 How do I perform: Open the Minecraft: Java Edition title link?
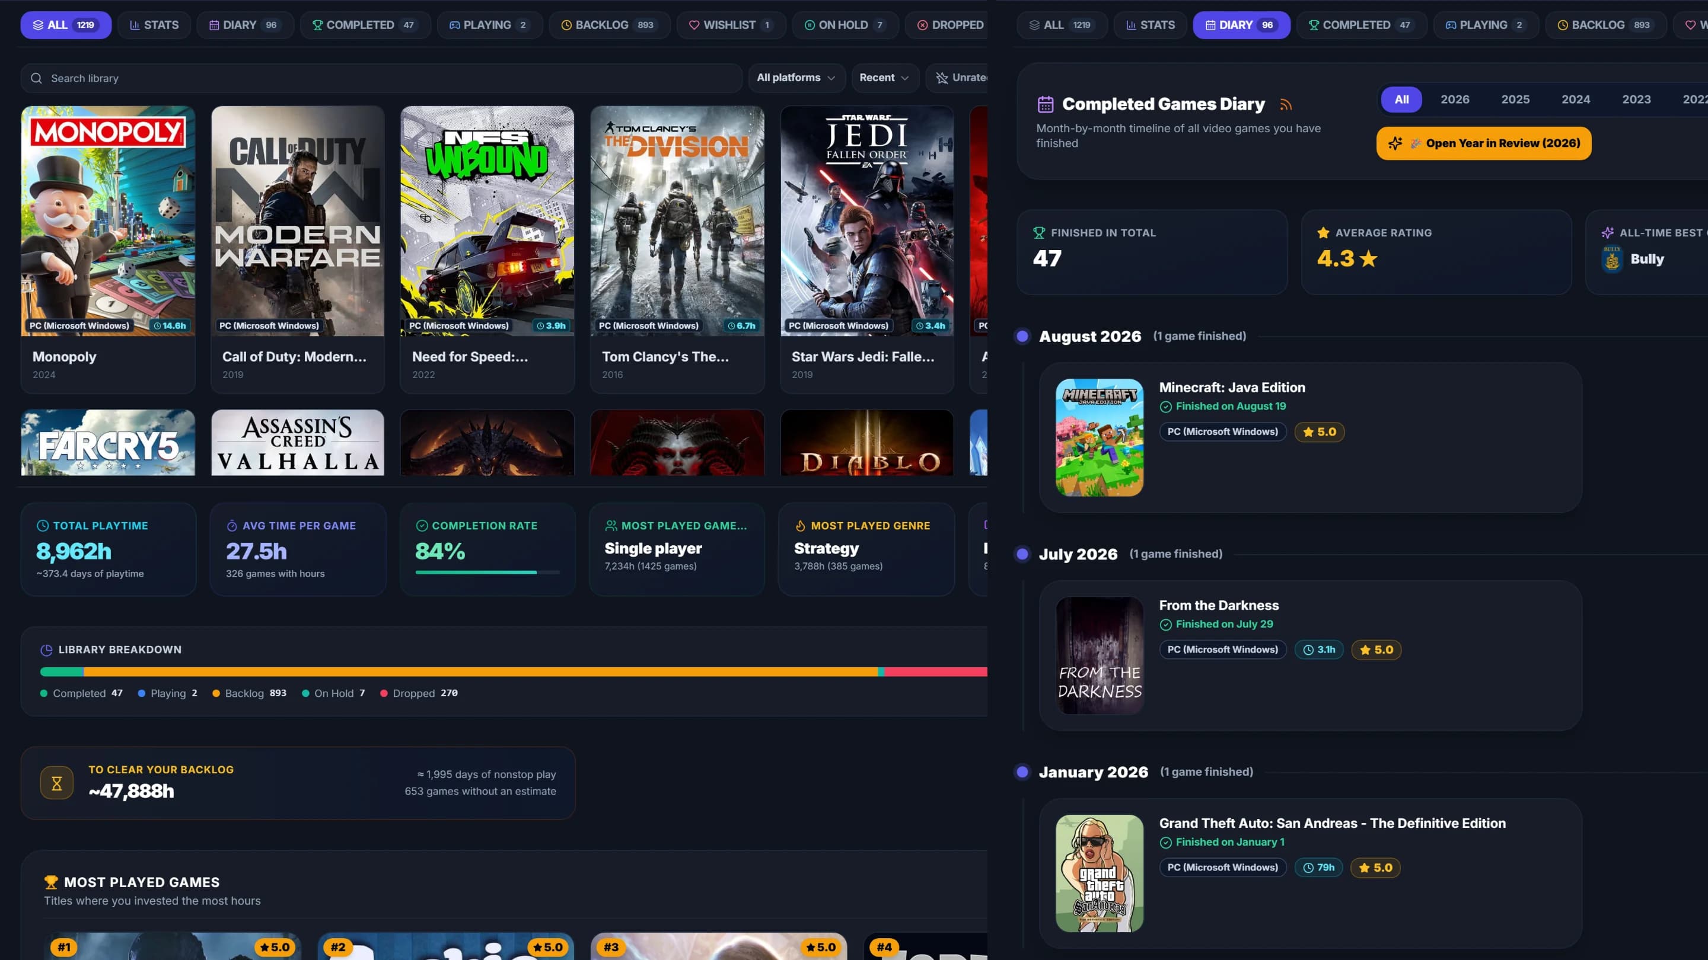1232,388
